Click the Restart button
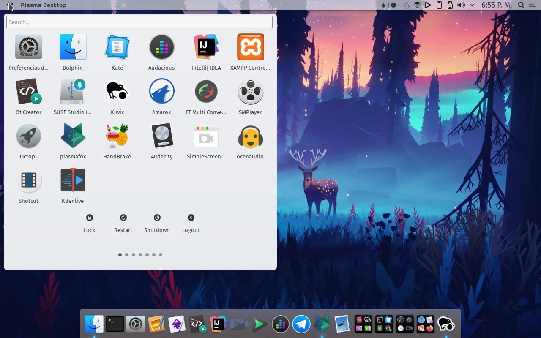The height and width of the screenshot is (338, 541). (123, 224)
